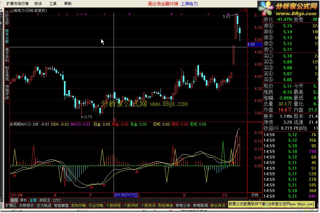Open the 个股资讯 tab
320x213 pixels.
coord(148,205)
